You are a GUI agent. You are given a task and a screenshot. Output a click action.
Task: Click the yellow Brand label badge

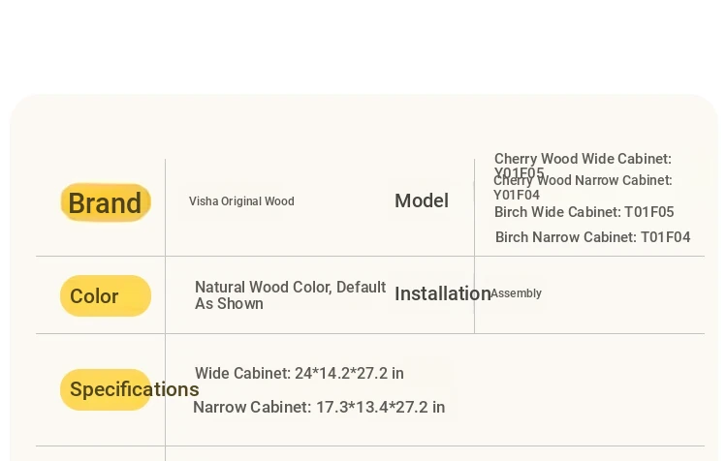(x=106, y=202)
